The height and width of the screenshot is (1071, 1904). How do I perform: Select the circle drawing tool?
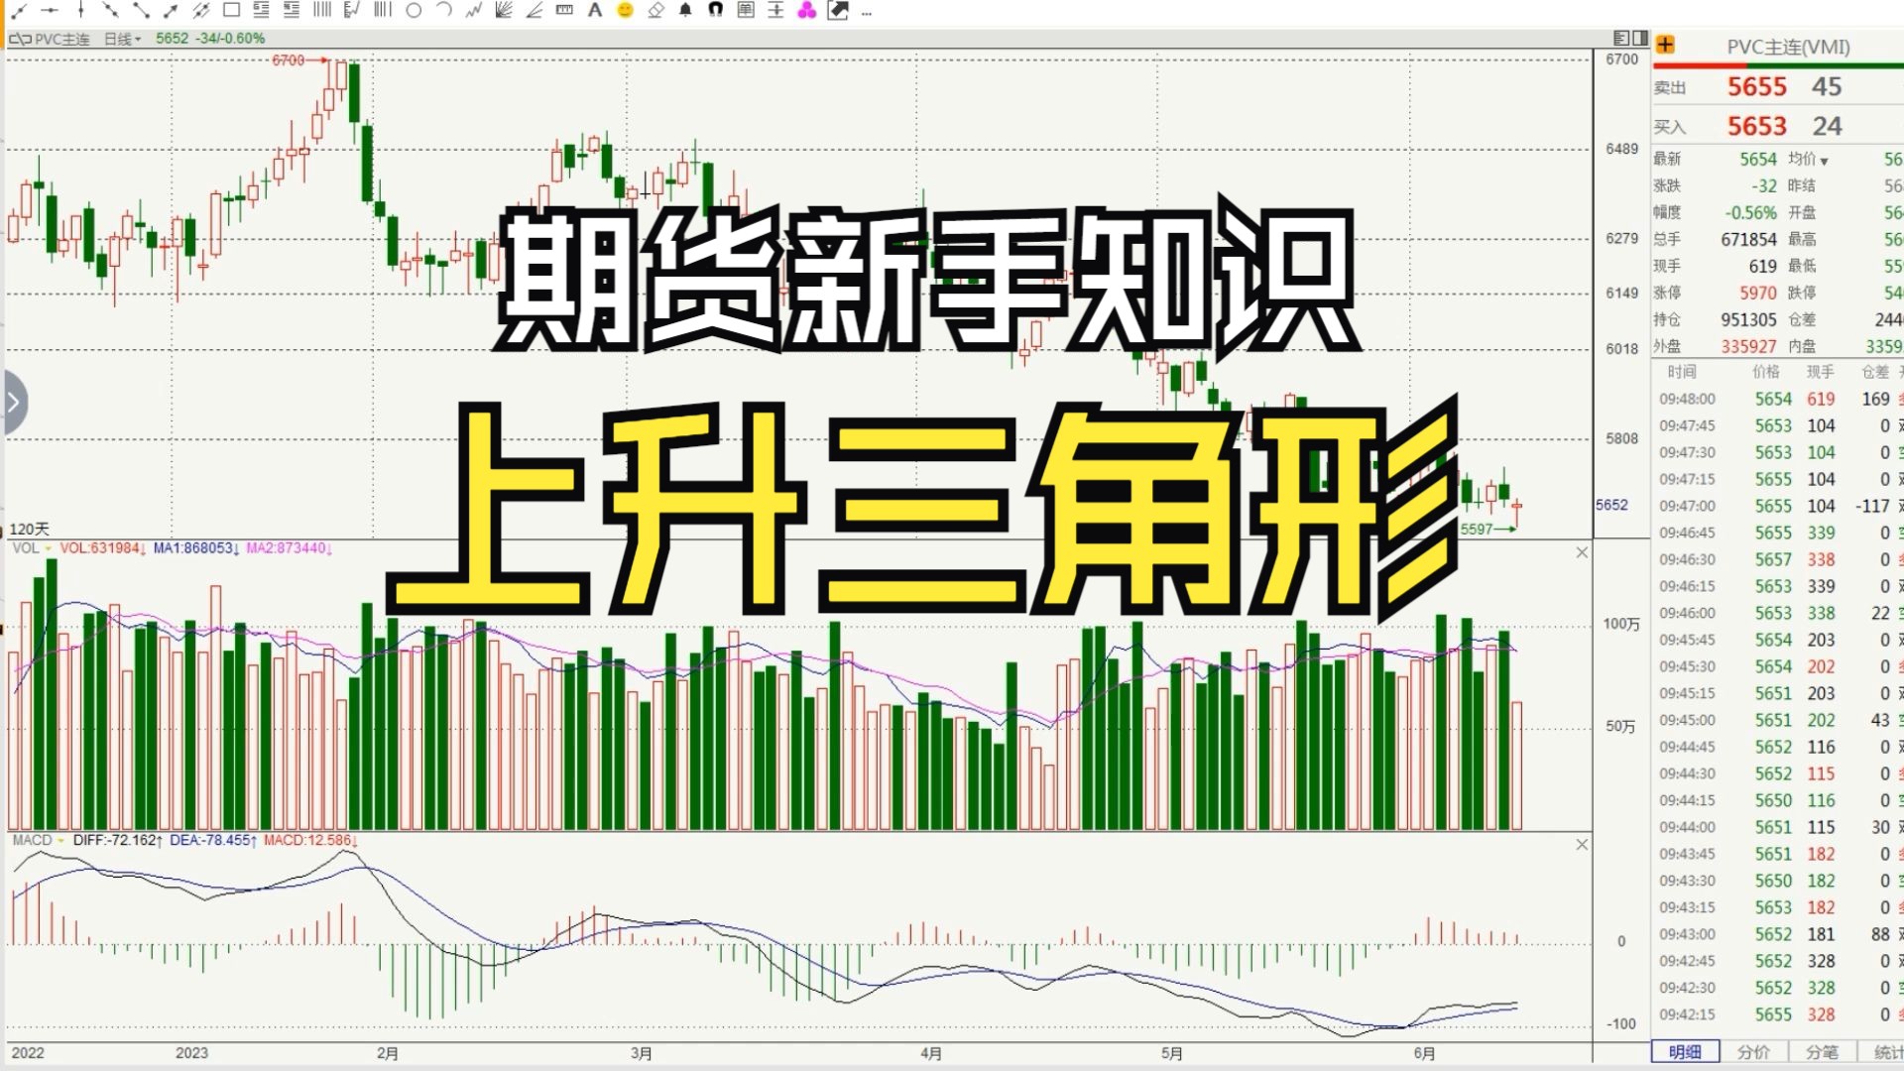pyautogui.click(x=414, y=11)
